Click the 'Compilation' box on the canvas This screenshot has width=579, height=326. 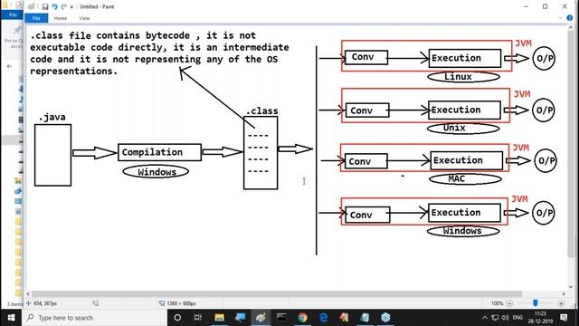click(159, 152)
